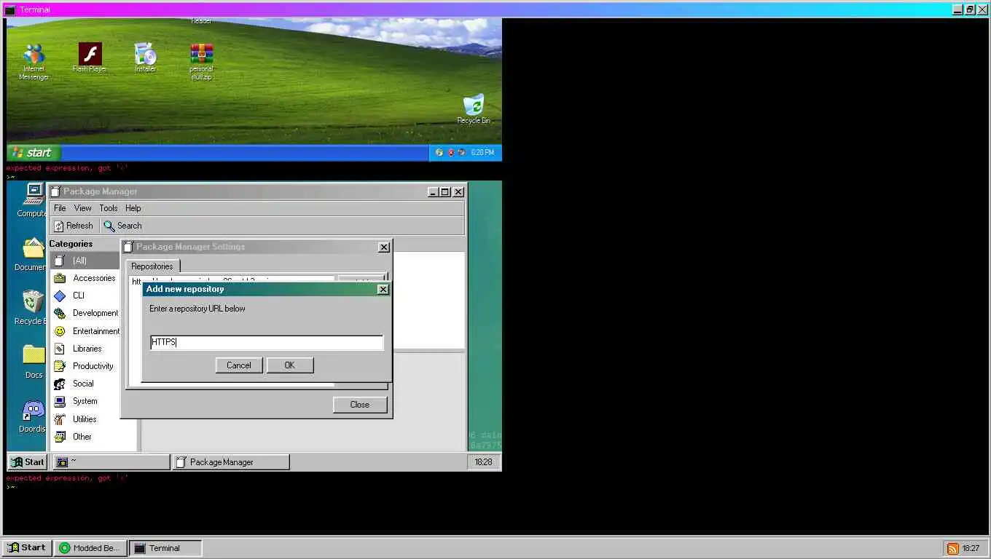Select the System category
The width and height of the screenshot is (991, 559).
85,401
